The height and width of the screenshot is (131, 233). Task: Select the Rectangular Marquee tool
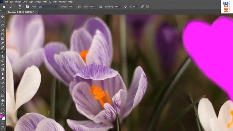point(3,21)
